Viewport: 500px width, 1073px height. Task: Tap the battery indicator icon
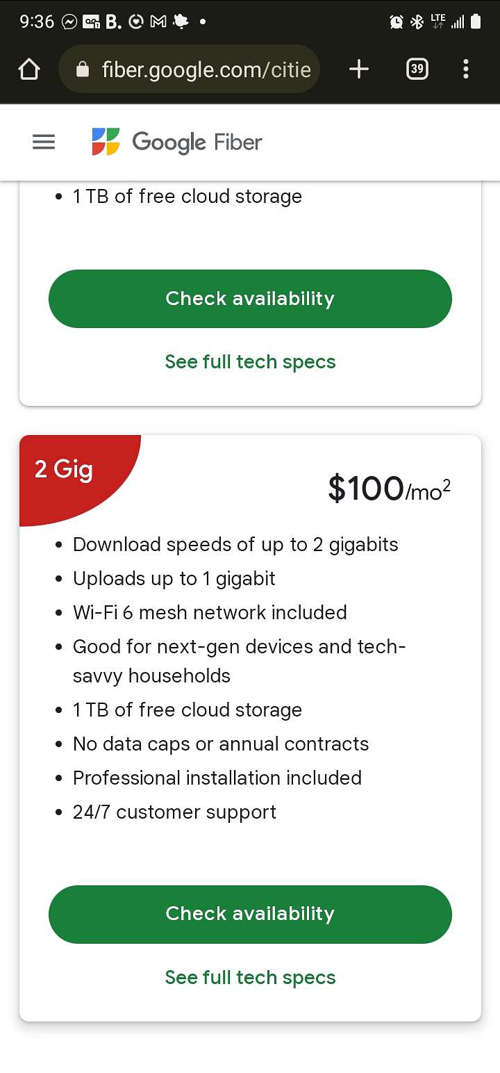(476, 22)
